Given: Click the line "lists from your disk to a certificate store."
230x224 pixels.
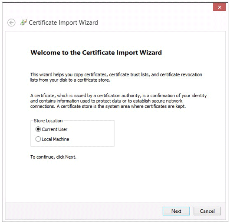Looking at the screenshot, I should (x=70, y=80).
